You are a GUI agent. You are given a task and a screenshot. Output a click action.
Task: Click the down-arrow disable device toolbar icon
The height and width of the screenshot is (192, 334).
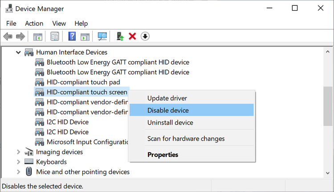(x=145, y=36)
